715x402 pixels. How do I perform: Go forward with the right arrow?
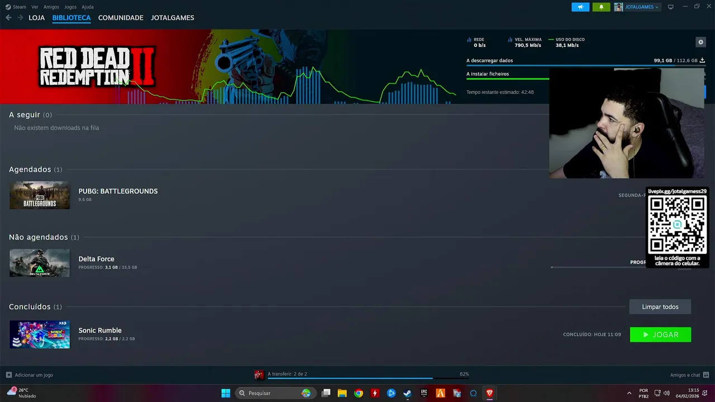pos(21,18)
